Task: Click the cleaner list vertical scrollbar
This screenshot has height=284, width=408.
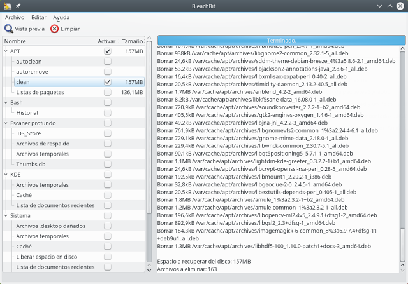Action: point(149,127)
